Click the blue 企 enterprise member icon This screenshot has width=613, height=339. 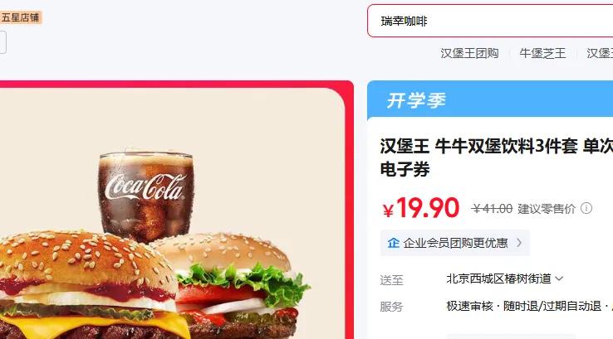393,243
